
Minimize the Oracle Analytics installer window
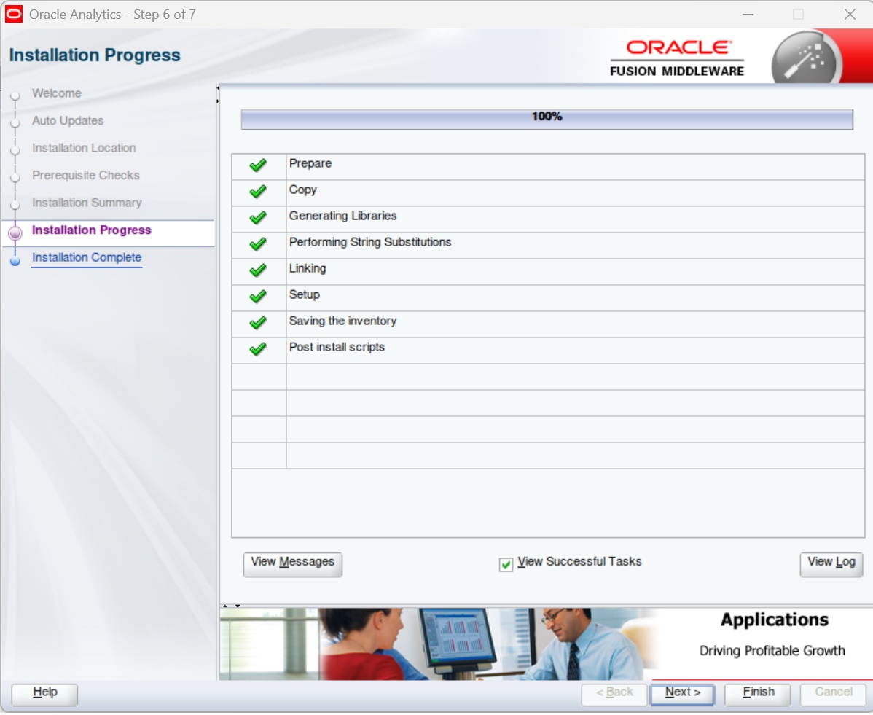(748, 15)
